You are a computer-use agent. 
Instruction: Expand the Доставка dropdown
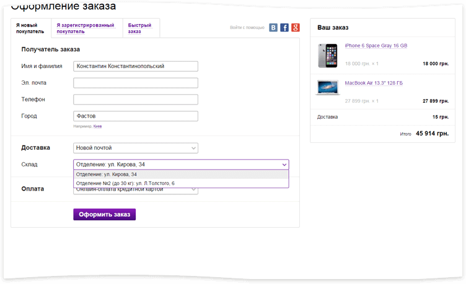click(x=135, y=148)
